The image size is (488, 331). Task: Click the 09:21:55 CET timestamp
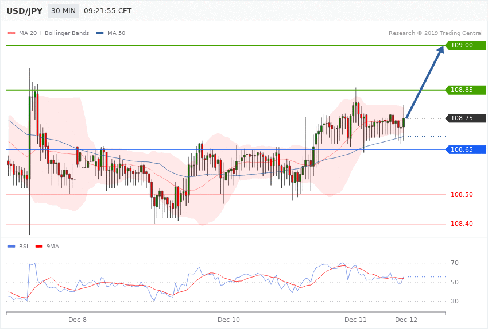point(108,11)
